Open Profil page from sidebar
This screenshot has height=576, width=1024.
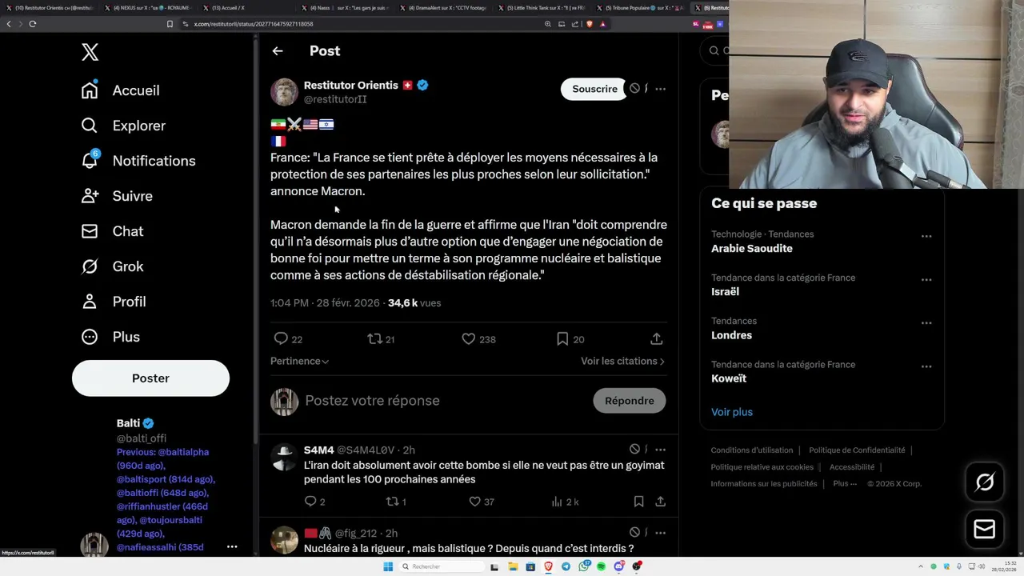pos(114,302)
